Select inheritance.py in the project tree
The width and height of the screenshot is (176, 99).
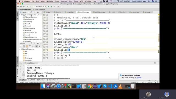[x=30, y=28]
